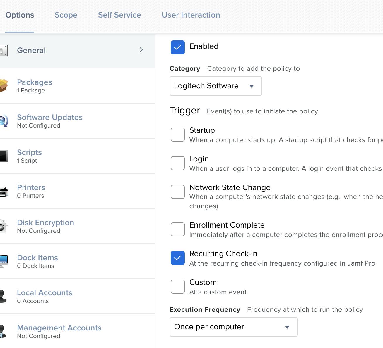The width and height of the screenshot is (383, 348).
Task: Click the General switch icon in sidebar
Action: pos(4,51)
